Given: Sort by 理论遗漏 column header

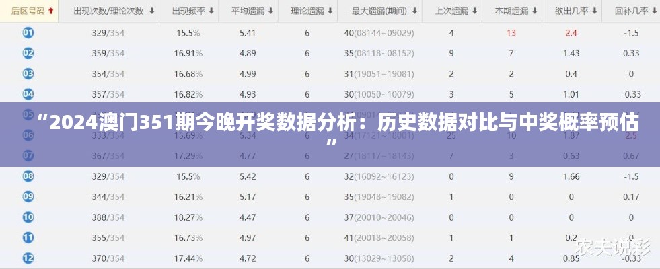Looking at the screenshot, I should 307,11.
